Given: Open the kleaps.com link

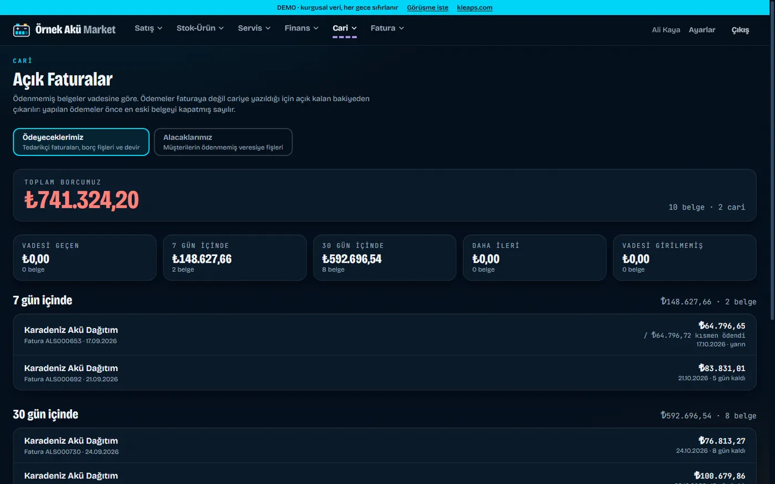Looking at the screenshot, I should coord(474,8).
